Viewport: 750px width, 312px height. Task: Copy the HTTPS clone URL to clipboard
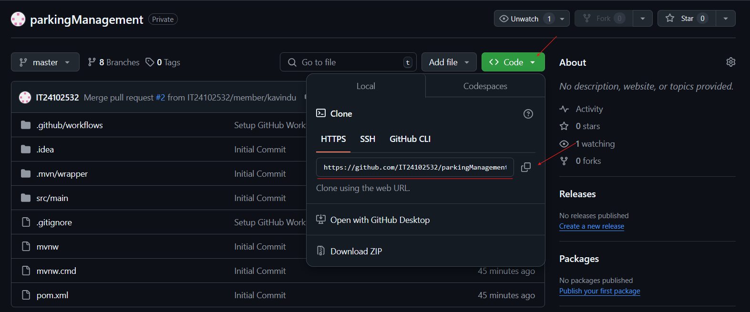(x=525, y=167)
